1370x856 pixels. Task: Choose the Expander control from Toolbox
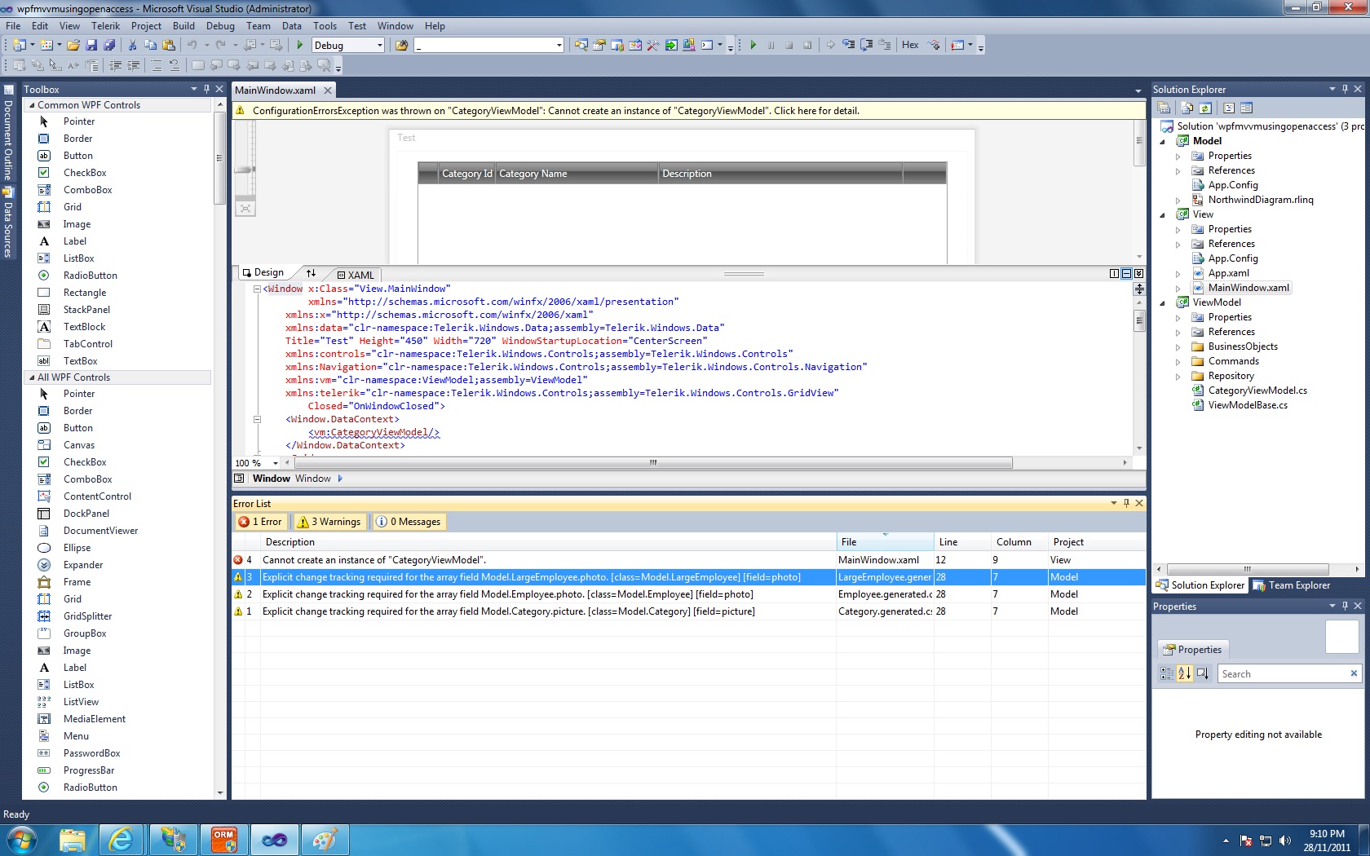click(83, 565)
